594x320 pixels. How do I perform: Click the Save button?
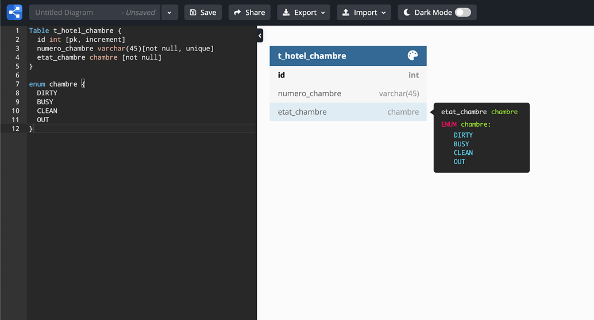click(x=203, y=13)
